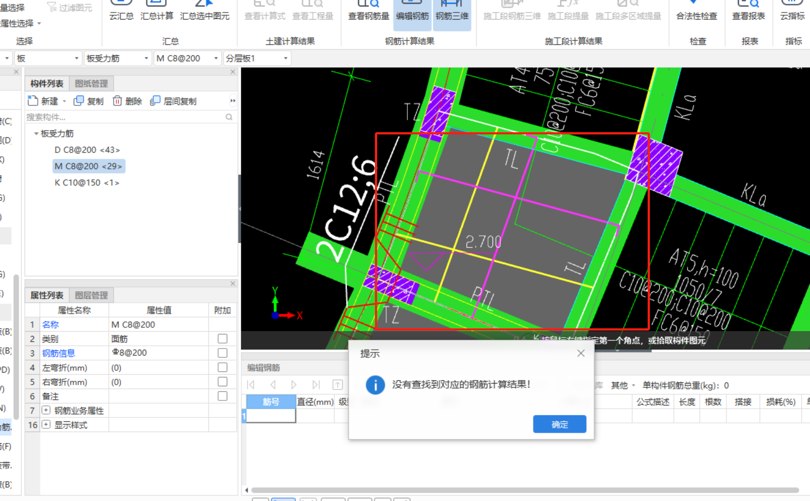Click 层间复制 in component list toolbar
Image resolution: width=810 pixels, height=501 pixels.
(x=173, y=101)
